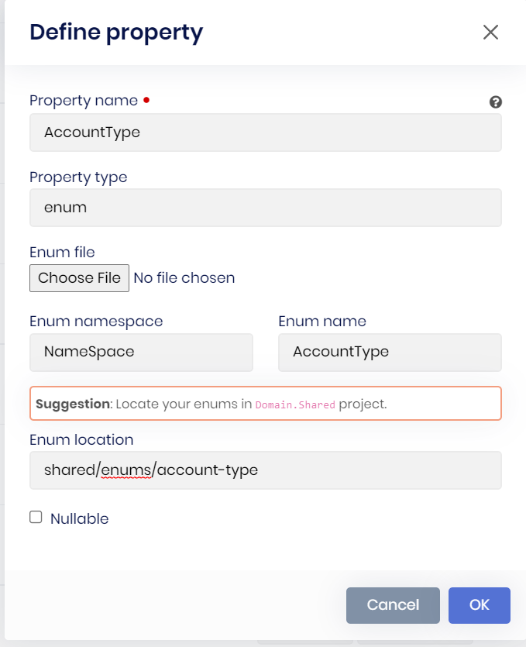Close the Define property dialog
526x647 pixels.
[x=490, y=32]
